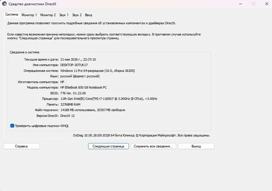This screenshot has height=191, width=272.
Task: Click the Процессор label
Action: click(50, 99)
